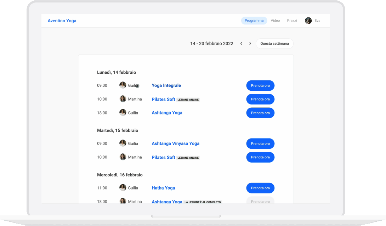The image size is (386, 226).
Task: Click Guilia's avatar for 09:00 Yoga Integrale
Action: [x=123, y=85]
